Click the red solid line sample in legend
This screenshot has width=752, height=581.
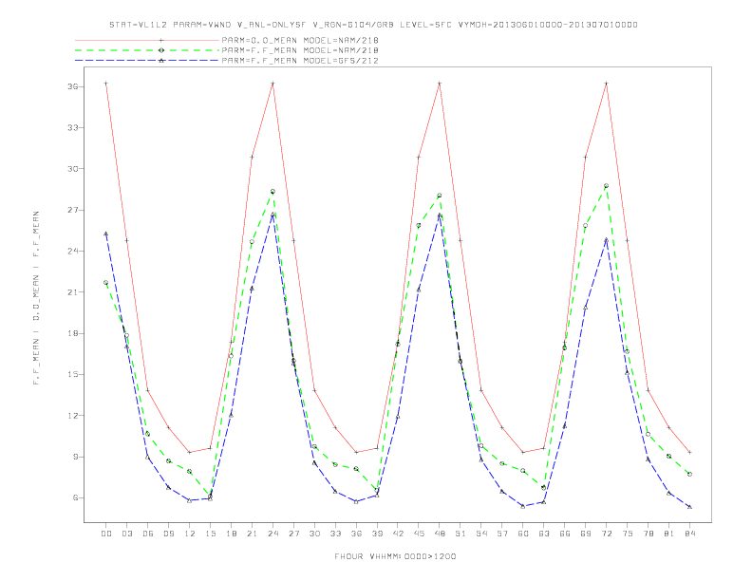pyautogui.click(x=147, y=40)
